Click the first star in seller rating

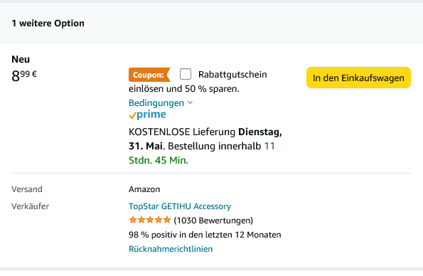(x=133, y=220)
